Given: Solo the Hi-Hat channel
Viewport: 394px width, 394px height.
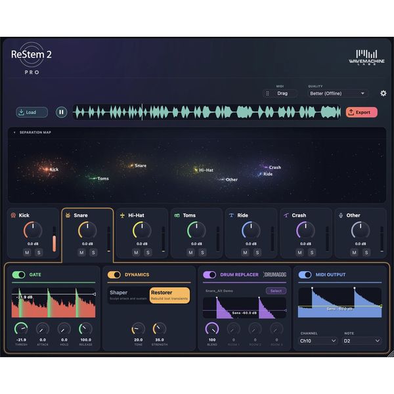Looking at the screenshot, I should click(148, 253).
